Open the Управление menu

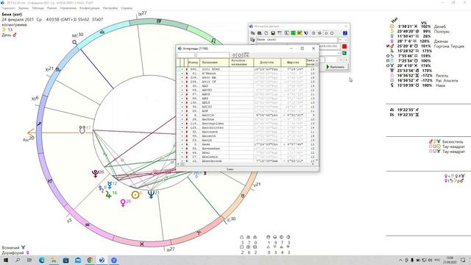(68, 8)
